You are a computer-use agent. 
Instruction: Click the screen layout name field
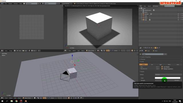[31, 4]
